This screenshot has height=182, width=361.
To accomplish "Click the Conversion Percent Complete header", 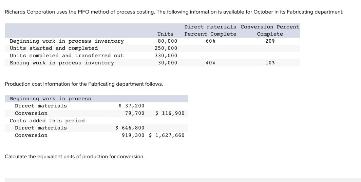I will click(x=270, y=30).
